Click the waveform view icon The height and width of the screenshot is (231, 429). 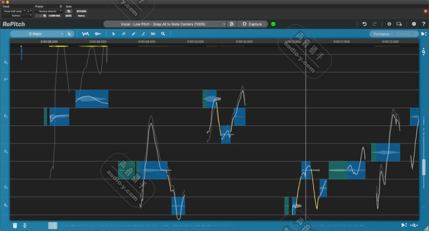(x=98, y=34)
